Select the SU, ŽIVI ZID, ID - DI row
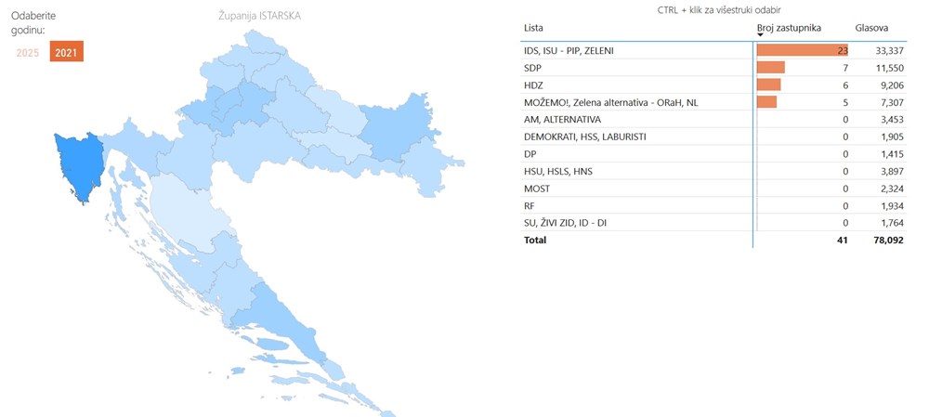This screenshot has width=929, height=417. tap(567, 223)
